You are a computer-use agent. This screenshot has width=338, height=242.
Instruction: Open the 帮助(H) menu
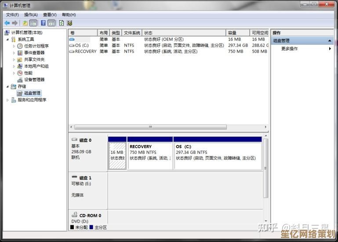(69, 14)
